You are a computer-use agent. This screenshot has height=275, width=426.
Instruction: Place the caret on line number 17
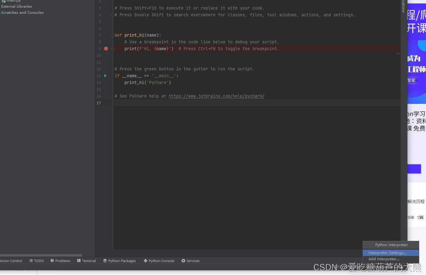tap(98, 103)
